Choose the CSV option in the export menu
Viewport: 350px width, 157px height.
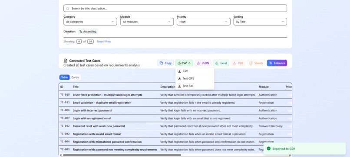[195, 71]
